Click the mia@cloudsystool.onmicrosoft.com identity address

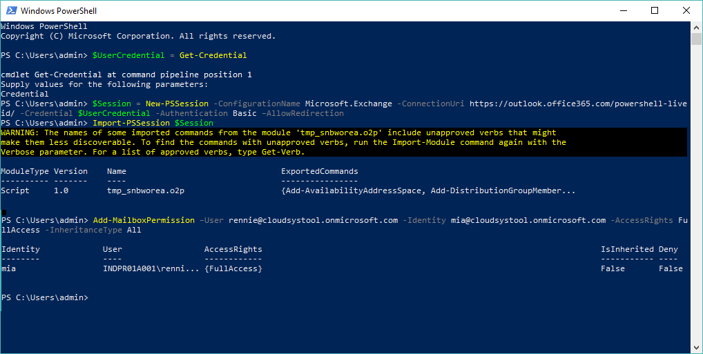coord(528,220)
